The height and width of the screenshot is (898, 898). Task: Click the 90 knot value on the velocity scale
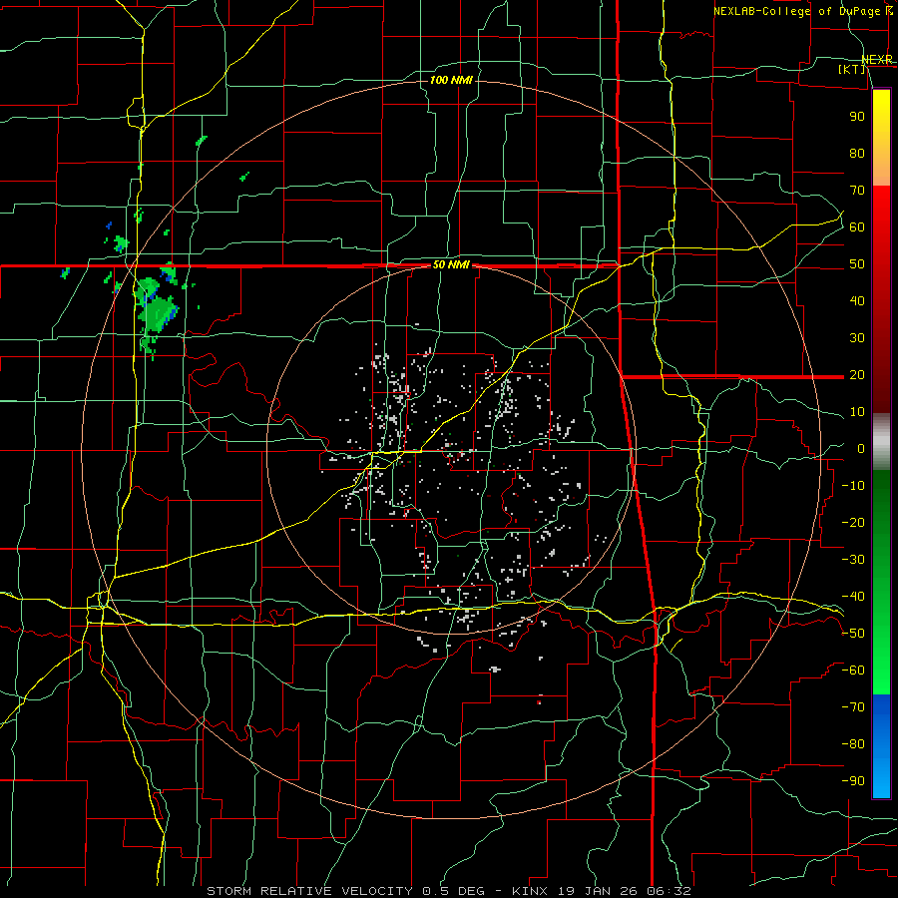[857, 117]
